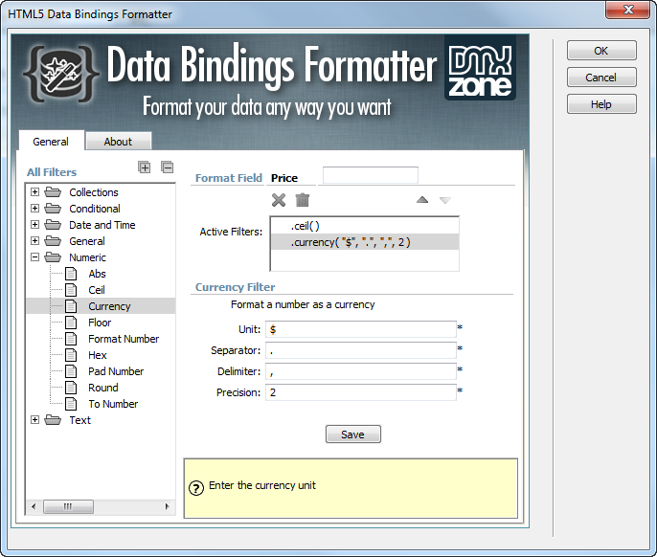This screenshot has width=657, height=557.
Task: Click the Hex filter document icon
Action: [71, 355]
